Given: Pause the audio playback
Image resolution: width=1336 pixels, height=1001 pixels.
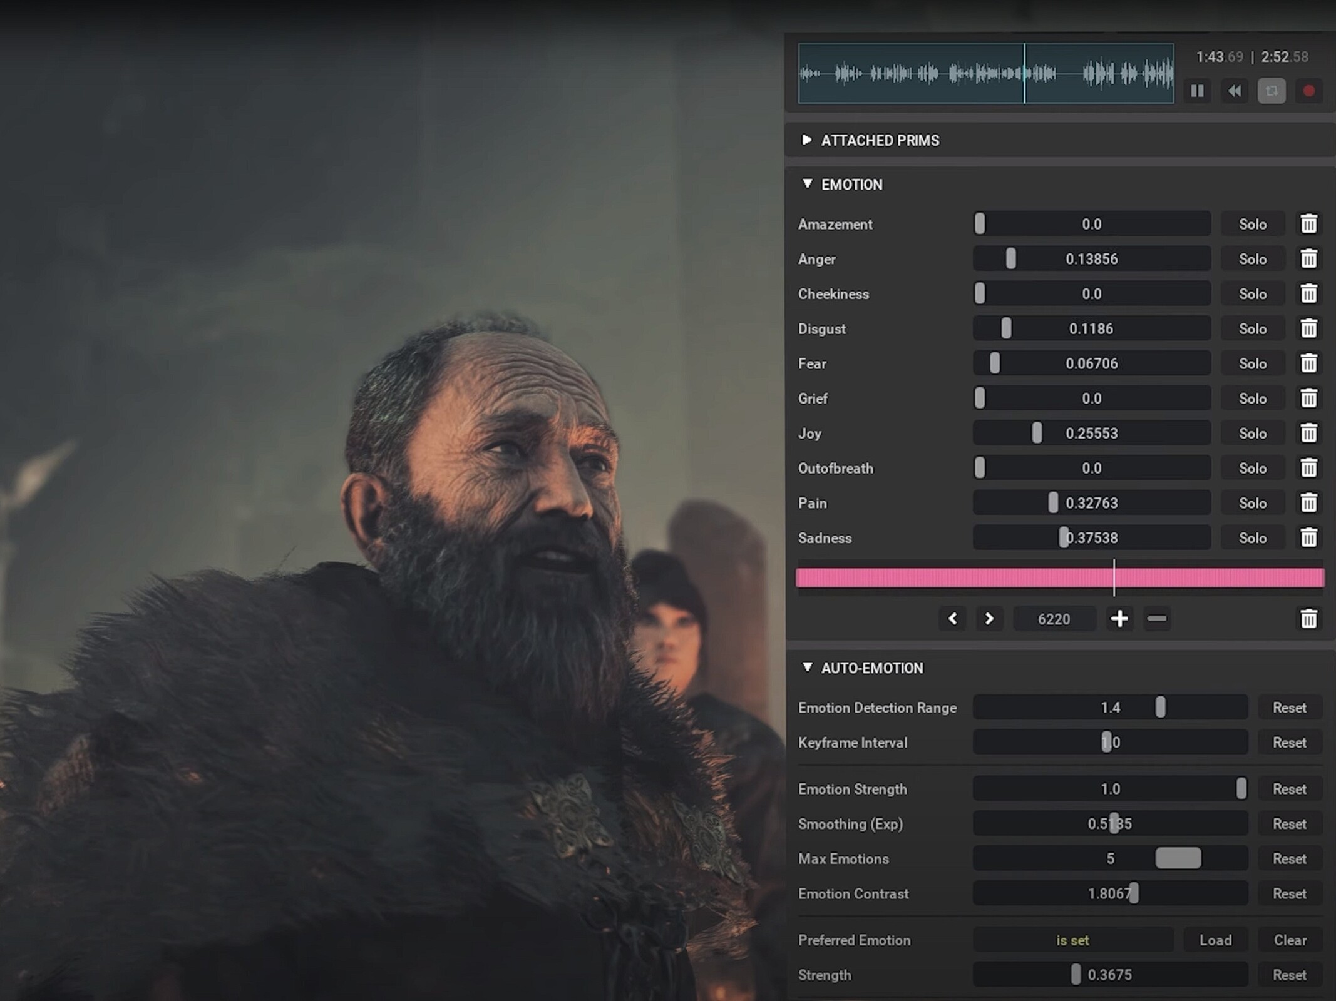Looking at the screenshot, I should tap(1197, 91).
